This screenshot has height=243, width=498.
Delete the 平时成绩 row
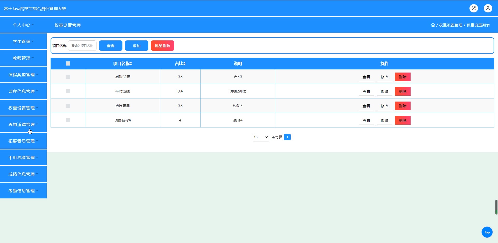[x=403, y=91]
